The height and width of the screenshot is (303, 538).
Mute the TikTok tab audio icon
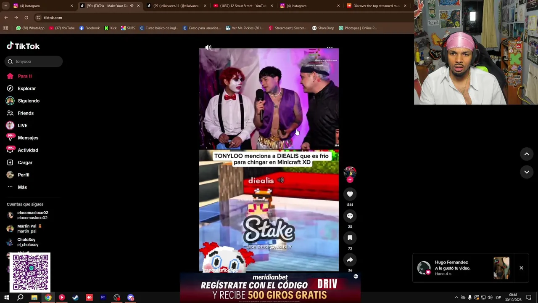click(131, 6)
